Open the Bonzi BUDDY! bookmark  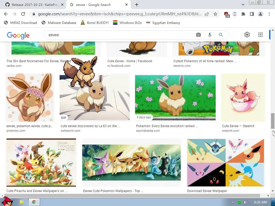pyautogui.click(x=95, y=23)
